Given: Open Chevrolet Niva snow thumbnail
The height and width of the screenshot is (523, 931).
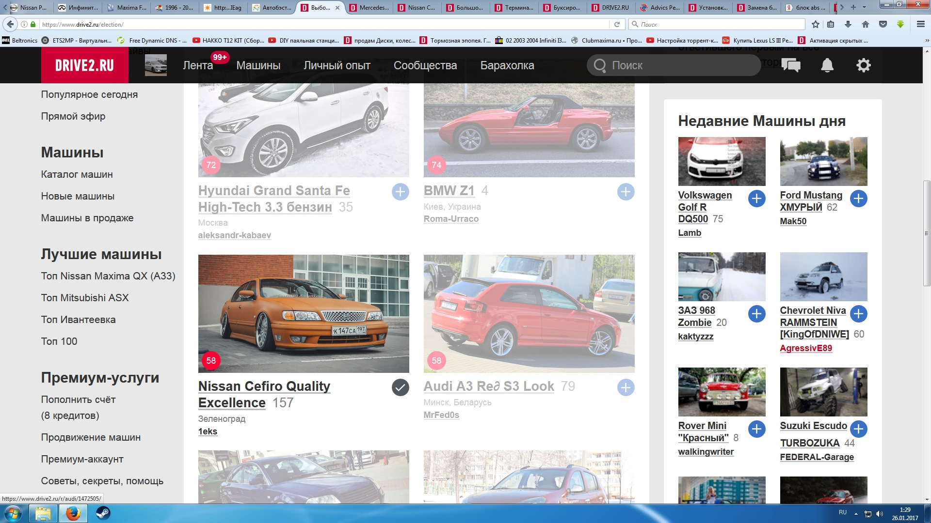Looking at the screenshot, I should 824,277.
